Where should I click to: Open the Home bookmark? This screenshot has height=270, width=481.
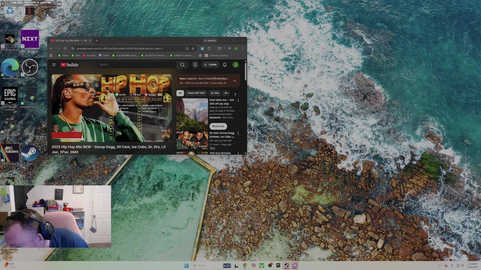[63, 55]
